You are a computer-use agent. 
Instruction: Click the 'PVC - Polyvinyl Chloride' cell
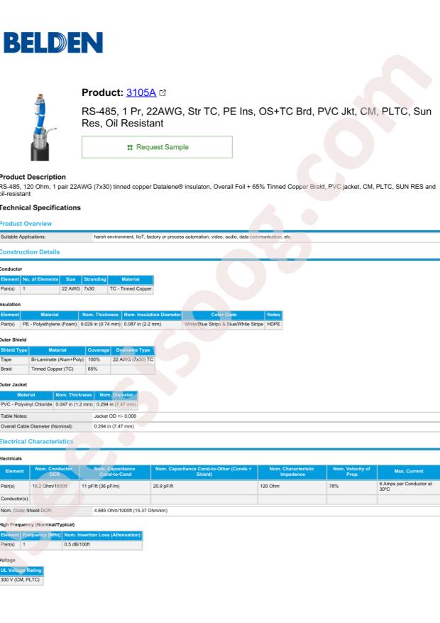point(26,404)
